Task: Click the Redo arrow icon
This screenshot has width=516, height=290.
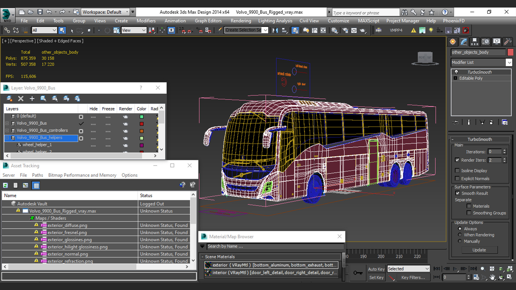Action: click(x=62, y=12)
